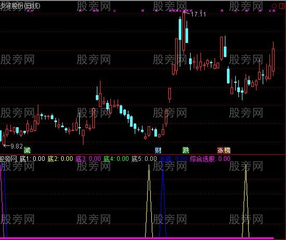Open the green 跌 event marker
This screenshot has height=240, width=286.
click(186, 151)
